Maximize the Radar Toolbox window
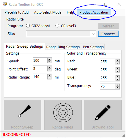126x138 pixels. (x=106, y=4)
